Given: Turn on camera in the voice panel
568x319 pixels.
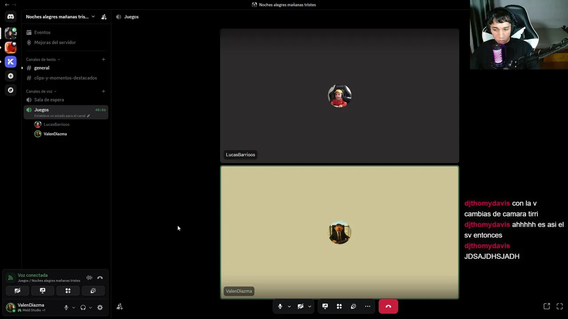Looking at the screenshot, I should click(x=17, y=291).
